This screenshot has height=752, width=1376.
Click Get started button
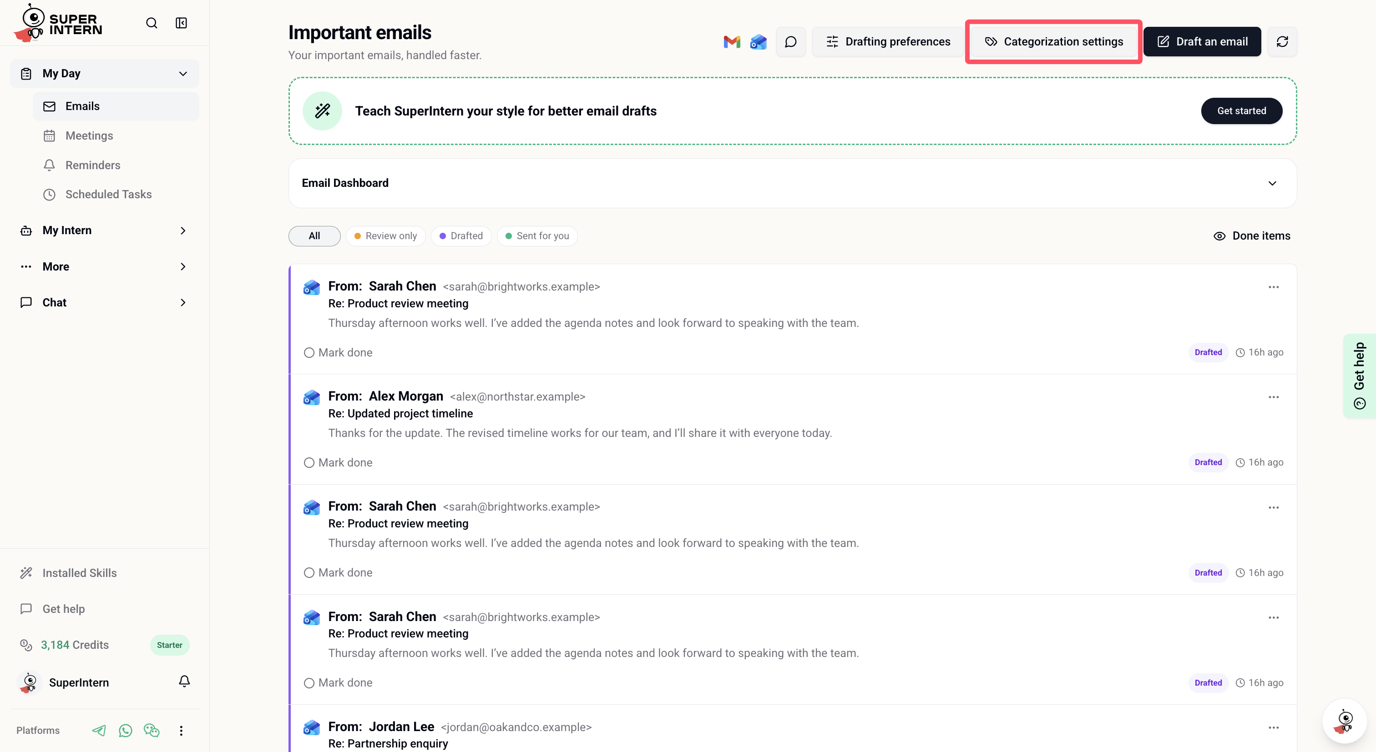tap(1241, 111)
